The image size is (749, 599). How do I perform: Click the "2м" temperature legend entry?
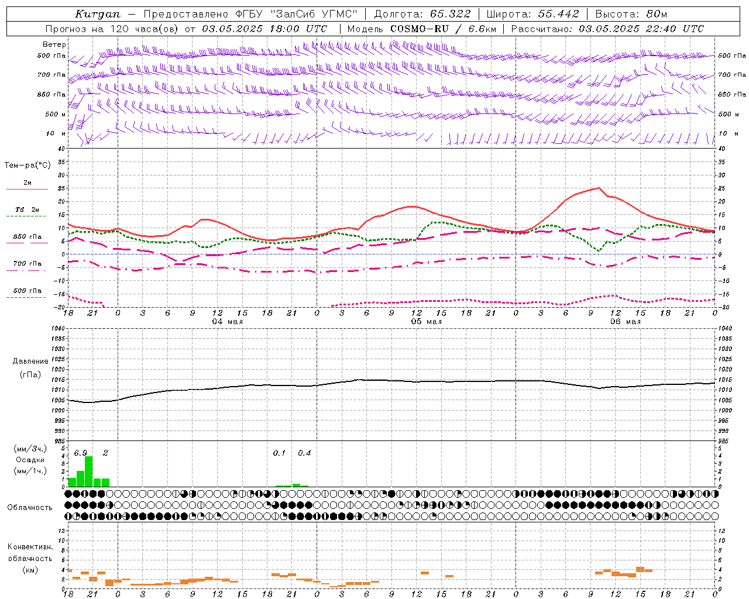click(x=28, y=183)
